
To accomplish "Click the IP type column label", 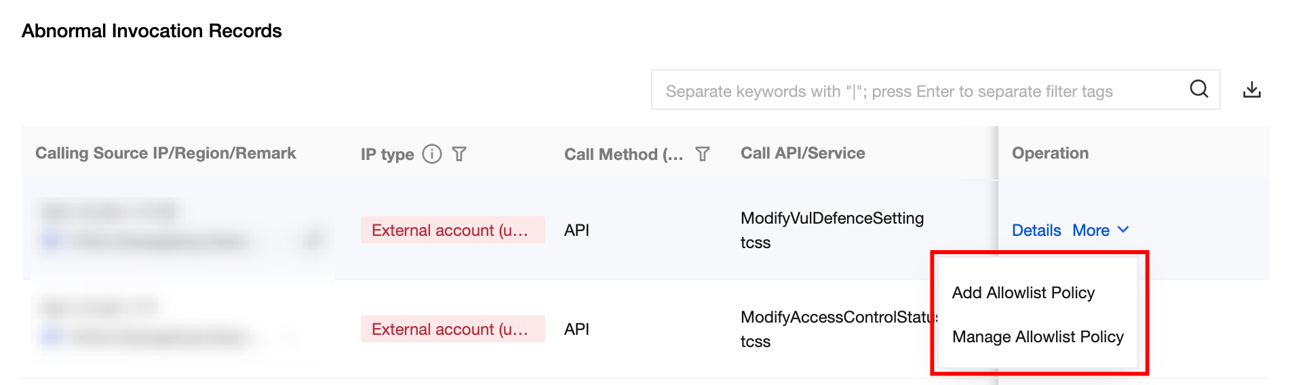I will [387, 155].
